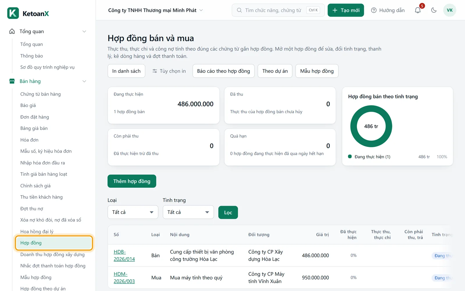Open Tùy chọn in print options
The image size is (465, 291).
[169, 71]
